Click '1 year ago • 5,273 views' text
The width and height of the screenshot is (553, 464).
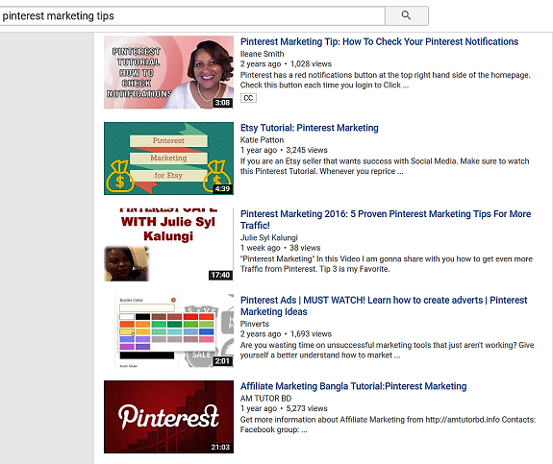coord(284,408)
